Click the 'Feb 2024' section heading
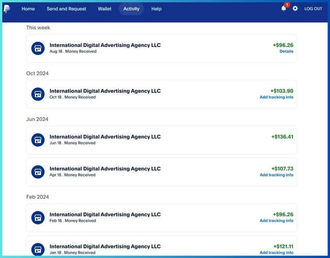 point(38,197)
